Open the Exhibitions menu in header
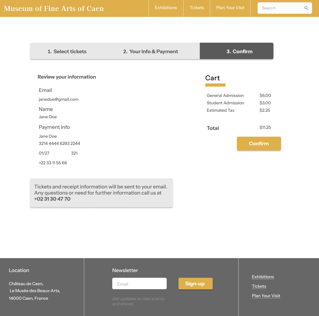Viewport: 319px width, 316px height. [x=166, y=8]
